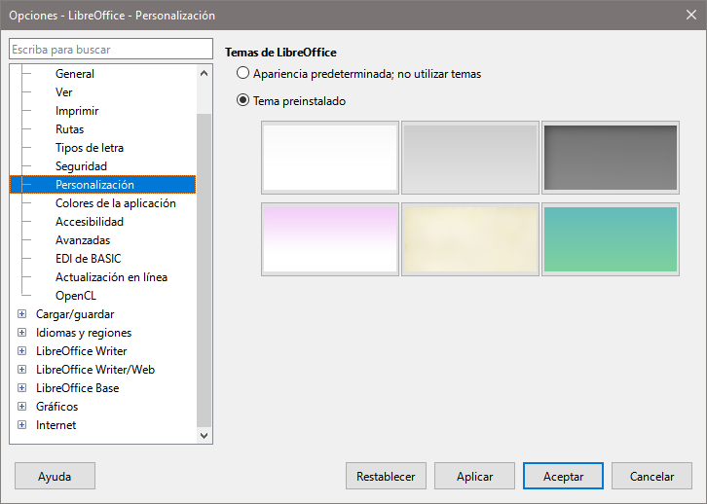Screen dimensions: 707x504
Task: Open Colores de la aplicación page
Action: pos(116,203)
